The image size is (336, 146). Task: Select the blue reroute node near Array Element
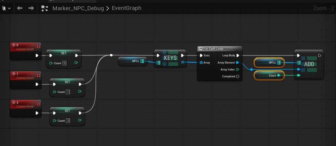click(251, 70)
